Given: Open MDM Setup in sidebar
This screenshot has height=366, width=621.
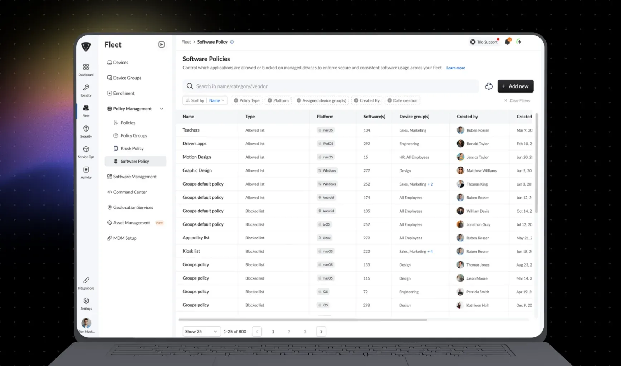Looking at the screenshot, I should click(122, 238).
